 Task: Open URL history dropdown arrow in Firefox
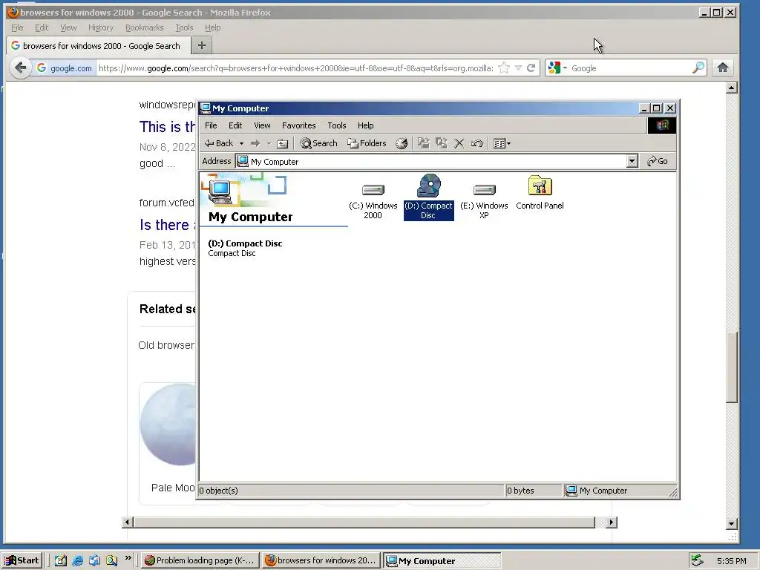[x=518, y=68]
